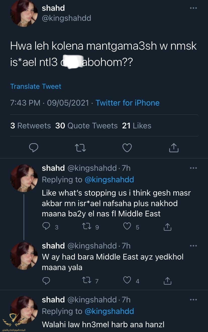Image resolution: width=208 pixels, height=332 pixels.
Task: Open more options on main tweet
Action: click(193, 8)
